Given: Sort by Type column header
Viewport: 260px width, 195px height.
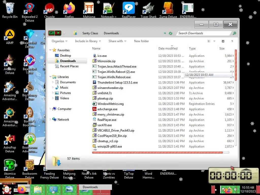Looking at the screenshot, I should tap(202, 48).
